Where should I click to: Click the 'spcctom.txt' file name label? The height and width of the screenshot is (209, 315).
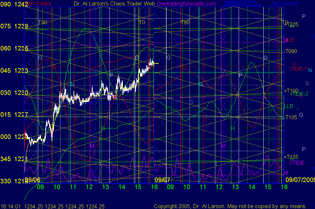click(x=285, y=4)
